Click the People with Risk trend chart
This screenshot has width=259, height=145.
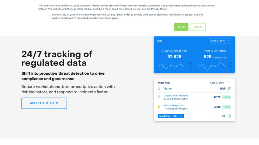(212, 65)
